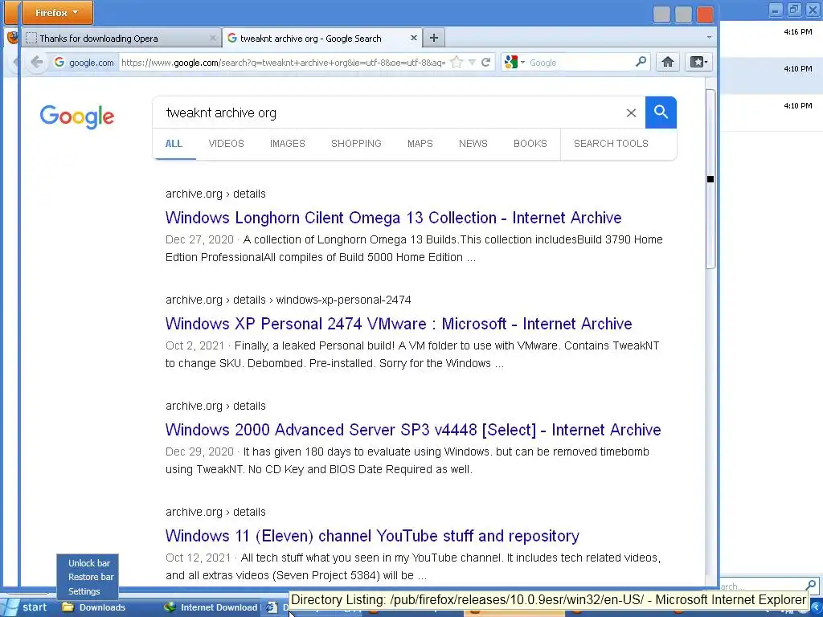Click the search magnifier in background window
Screen dimensions: 823x617
[x=810, y=585]
